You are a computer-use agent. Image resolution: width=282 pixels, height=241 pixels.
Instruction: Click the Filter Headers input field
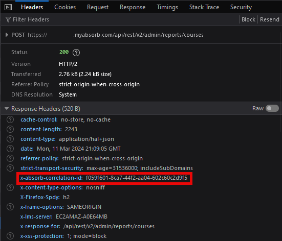tap(119, 19)
